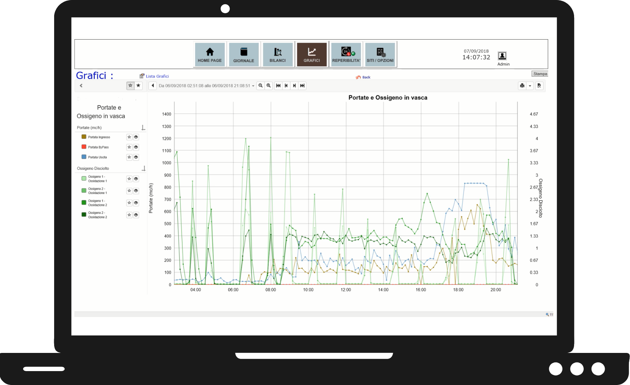Image resolution: width=630 pixels, height=385 pixels.
Task: Step to the previous time period
Action: (286, 86)
